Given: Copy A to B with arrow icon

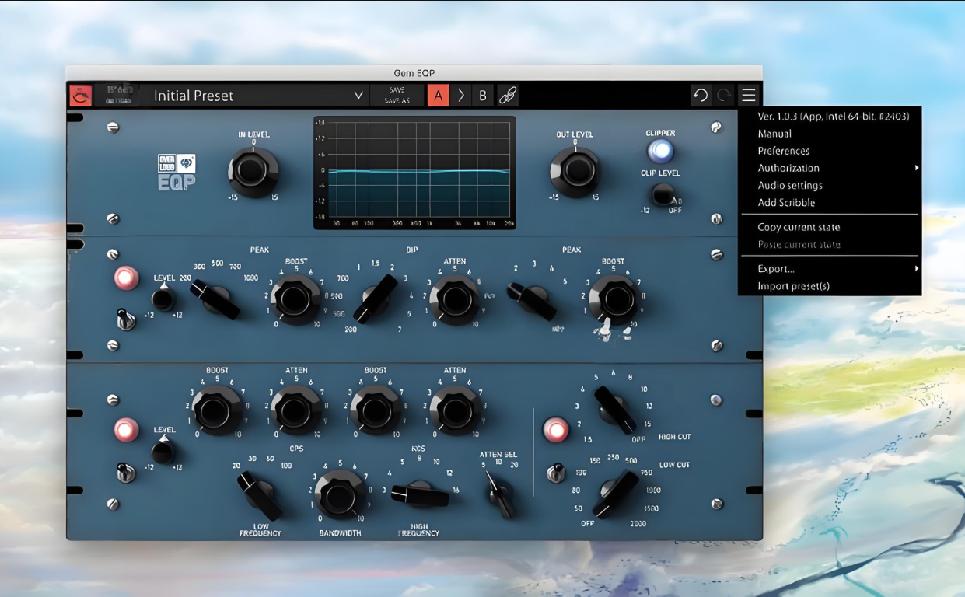Looking at the screenshot, I should pos(461,96).
